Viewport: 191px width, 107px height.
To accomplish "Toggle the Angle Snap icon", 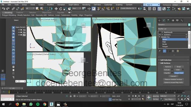I will [104, 9].
